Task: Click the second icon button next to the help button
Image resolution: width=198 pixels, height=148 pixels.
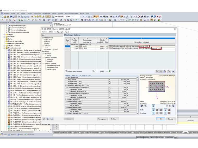Action: point(48,119)
